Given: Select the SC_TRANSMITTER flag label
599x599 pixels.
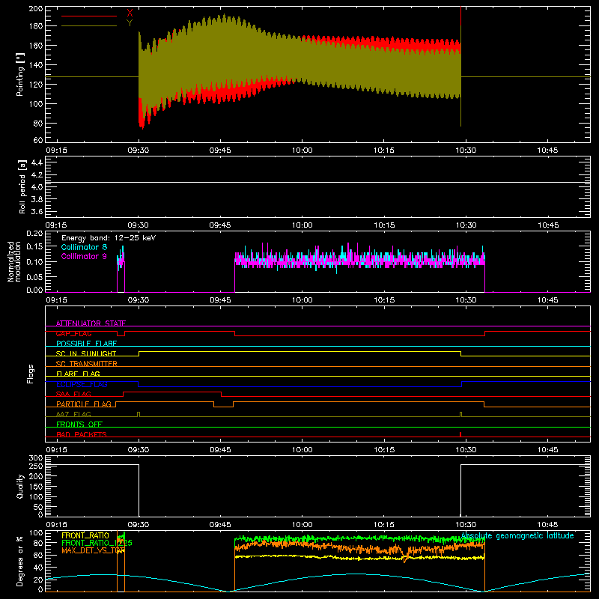Looking at the screenshot, I should point(86,363).
